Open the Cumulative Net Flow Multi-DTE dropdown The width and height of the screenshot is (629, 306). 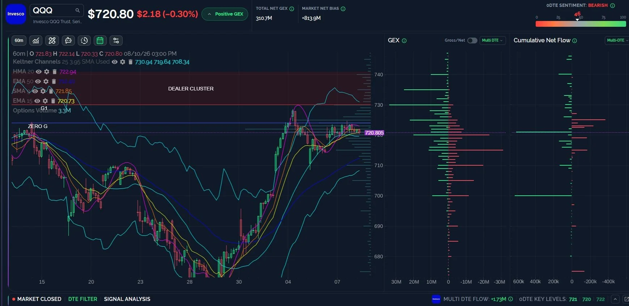[x=617, y=41]
